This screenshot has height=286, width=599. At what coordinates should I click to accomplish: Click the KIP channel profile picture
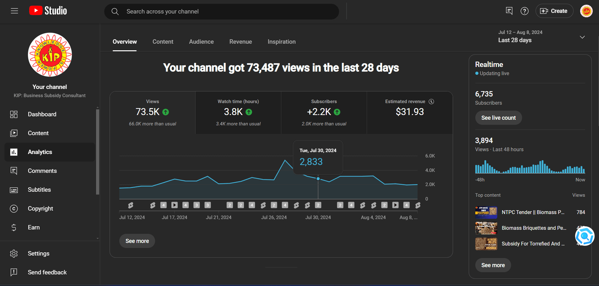[x=50, y=55]
